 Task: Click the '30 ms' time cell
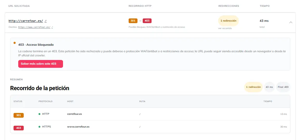tap(284, 126)
